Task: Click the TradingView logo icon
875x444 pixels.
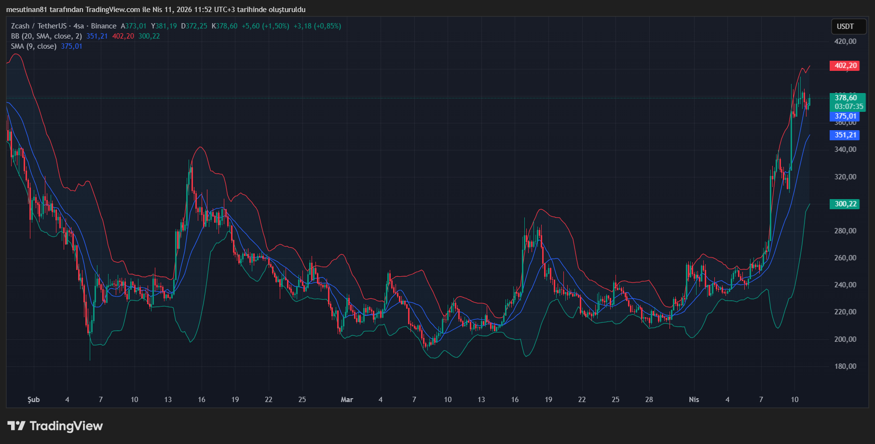Action: click(16, 426)
